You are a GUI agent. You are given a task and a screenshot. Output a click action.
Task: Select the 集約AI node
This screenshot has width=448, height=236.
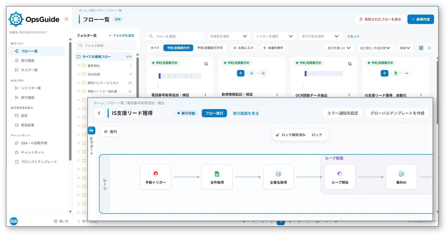coord(401,177)
